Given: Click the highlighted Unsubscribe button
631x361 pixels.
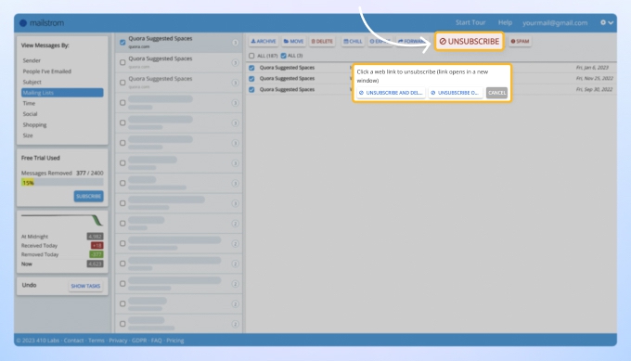Looking at the screenshot, I should point(470,42).
